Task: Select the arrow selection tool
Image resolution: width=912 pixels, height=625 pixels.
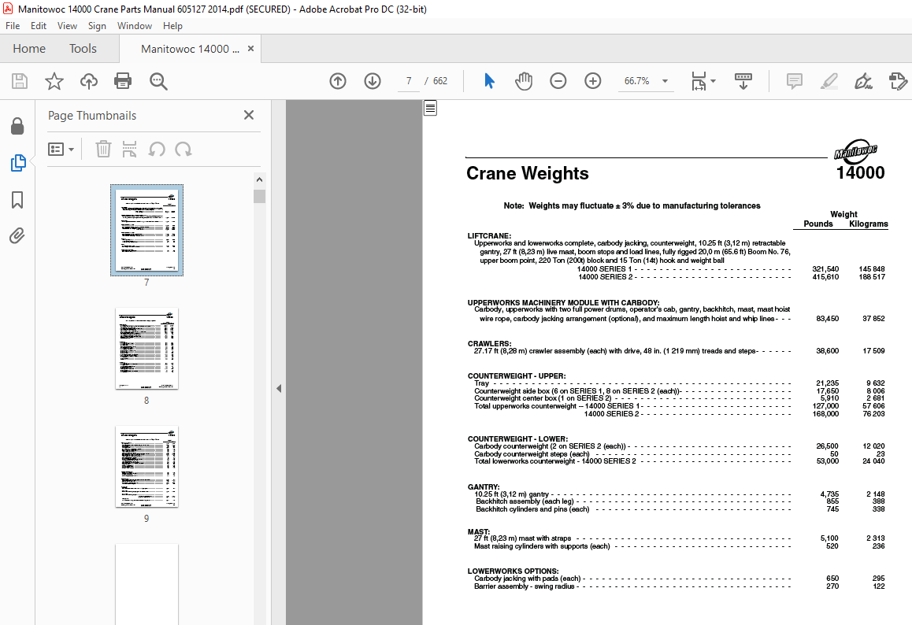Action: tap(489, 81)
